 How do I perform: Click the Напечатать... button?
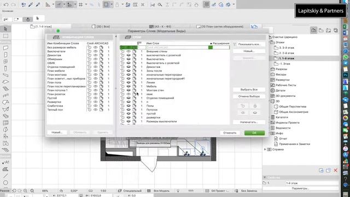tap(249, 123)
